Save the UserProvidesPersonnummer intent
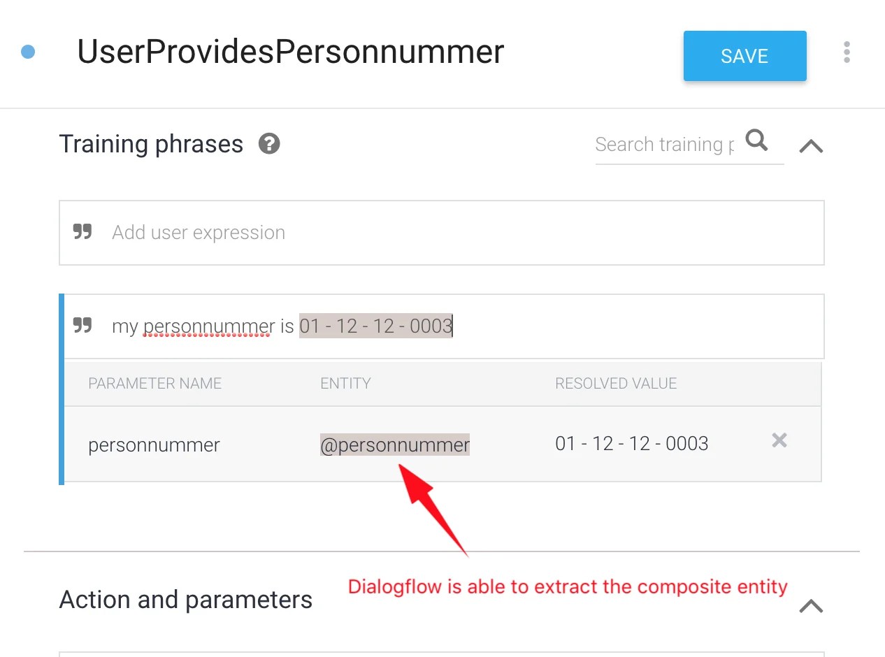The height and width of the screenshot is (657, 885). point(744,56)
